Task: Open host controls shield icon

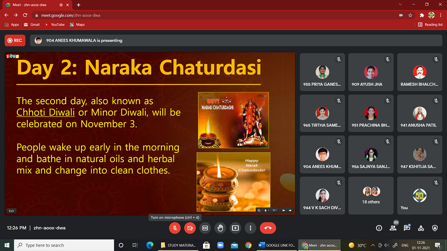Action: coord(435,228)
